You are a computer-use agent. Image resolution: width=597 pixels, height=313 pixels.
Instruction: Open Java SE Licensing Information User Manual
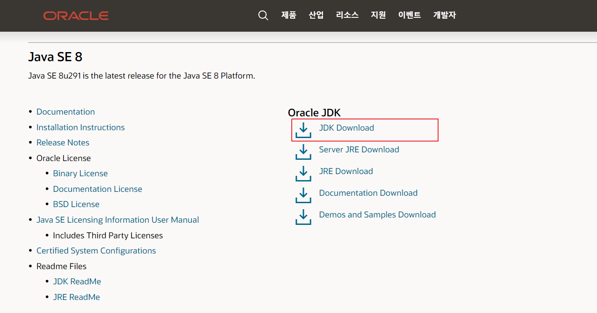pyautogui.click(x=118, y=220)
